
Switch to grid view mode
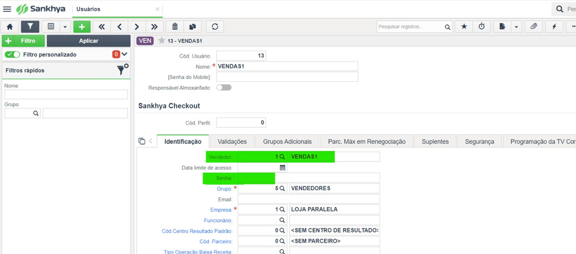pos(51,27)
